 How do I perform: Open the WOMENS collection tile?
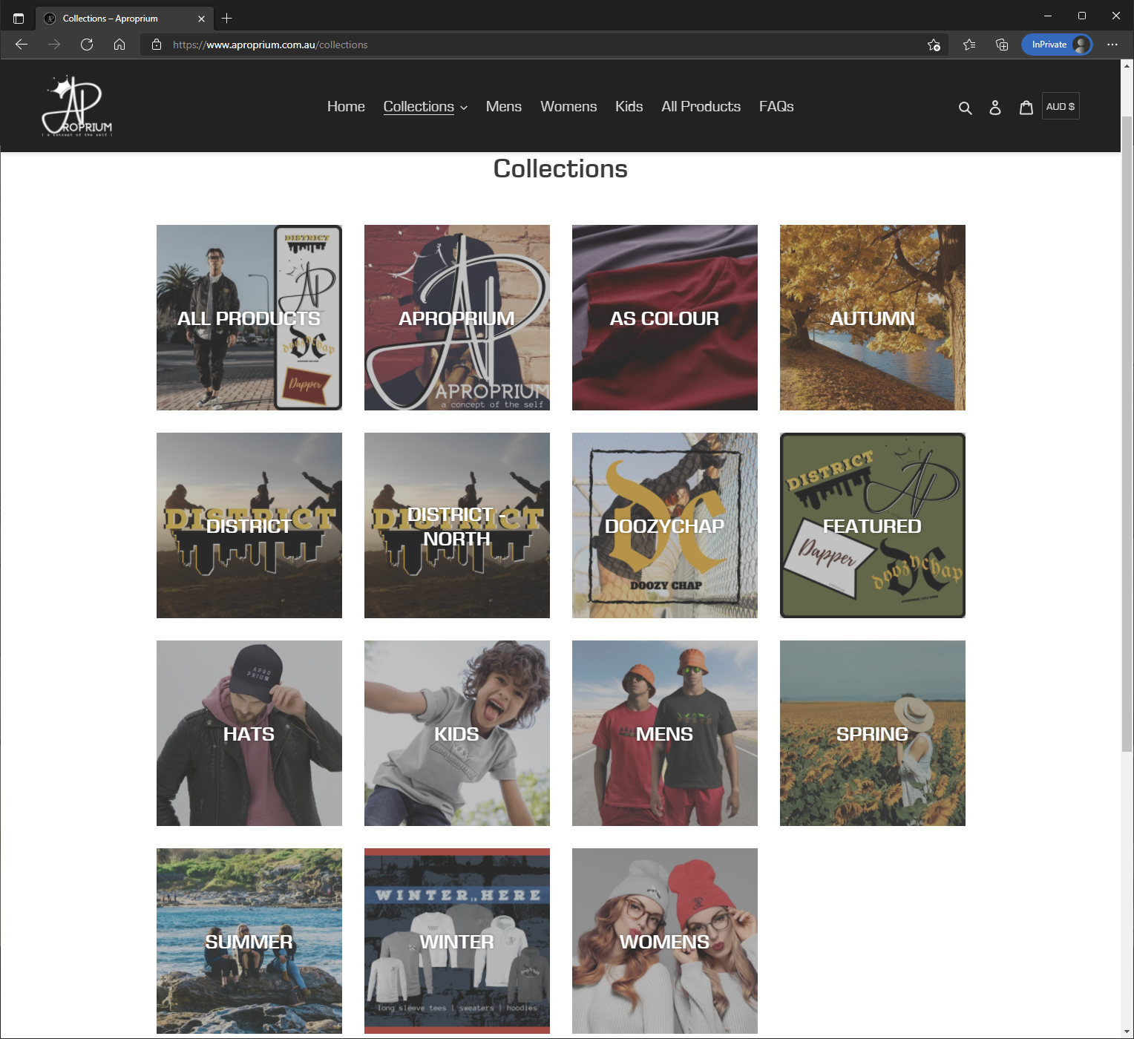point(665,941)
